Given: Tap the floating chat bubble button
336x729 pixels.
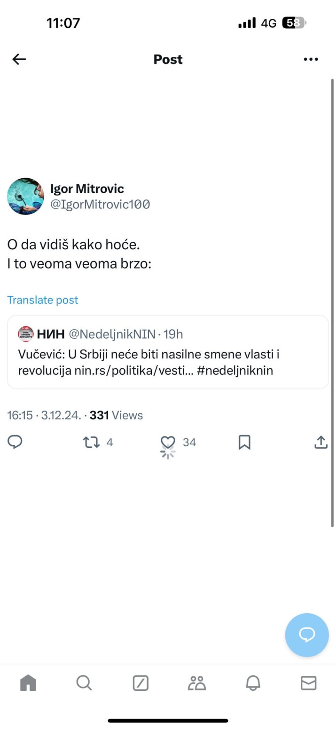Looking at the screenshot, I should pos(307,635).
